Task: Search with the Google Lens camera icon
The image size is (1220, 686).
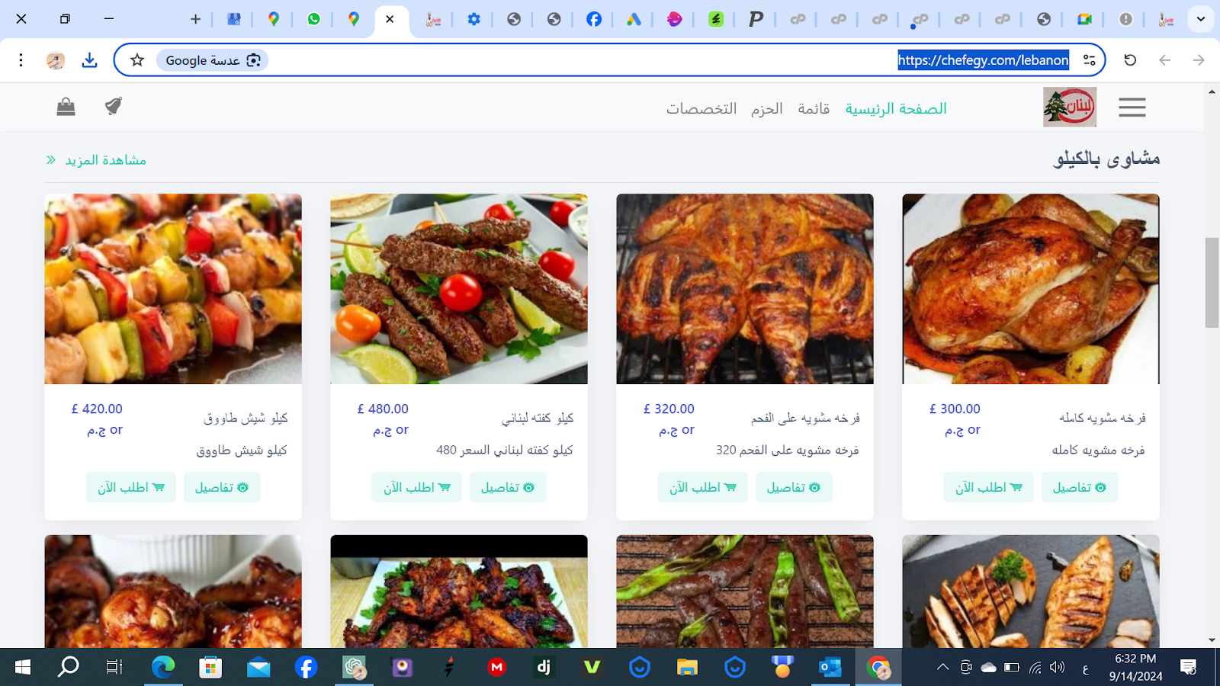Action: point(253,59)
